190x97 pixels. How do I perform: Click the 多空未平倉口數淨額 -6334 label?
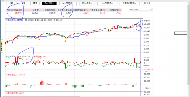(x=18, y=57)
